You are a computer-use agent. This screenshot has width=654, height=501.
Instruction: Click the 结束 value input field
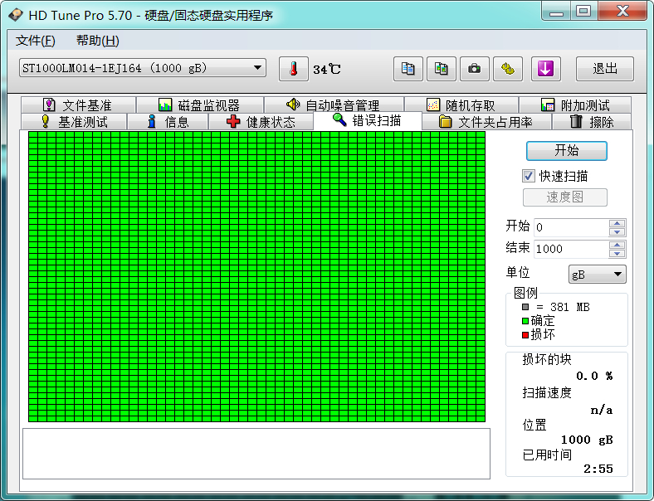(571, 249)
